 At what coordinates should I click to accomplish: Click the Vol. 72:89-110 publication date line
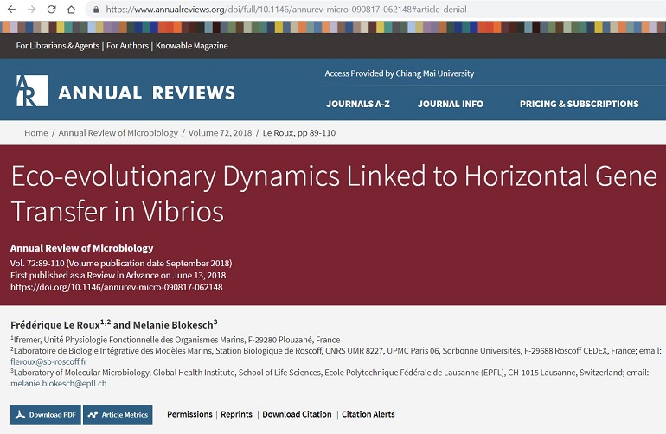121,264
